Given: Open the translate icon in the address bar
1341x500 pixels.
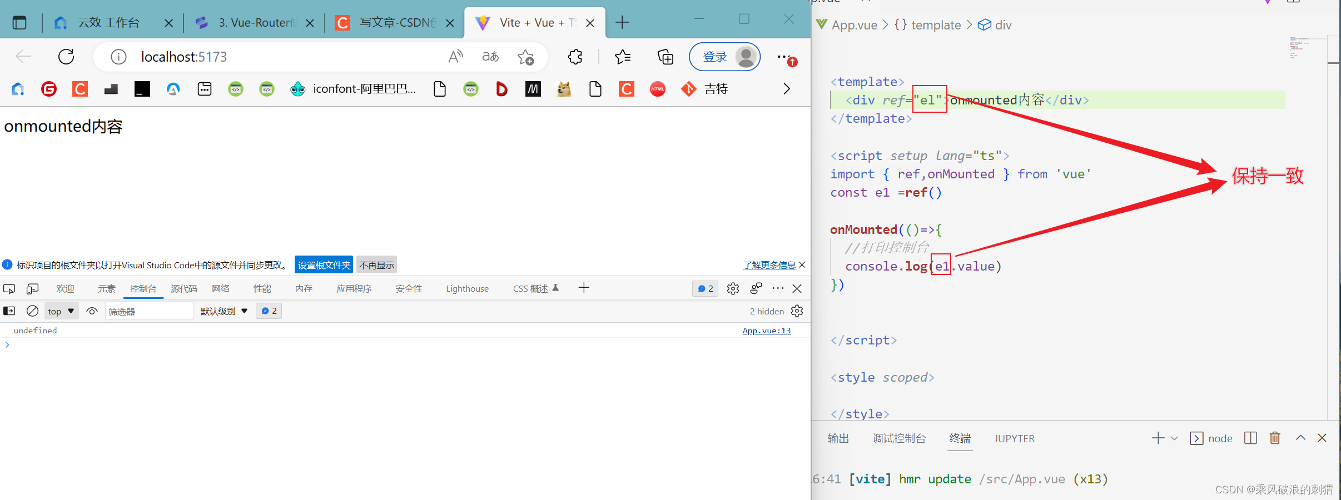Looking at the screenshot, I should pyautogui.click(x=490, y=57).
